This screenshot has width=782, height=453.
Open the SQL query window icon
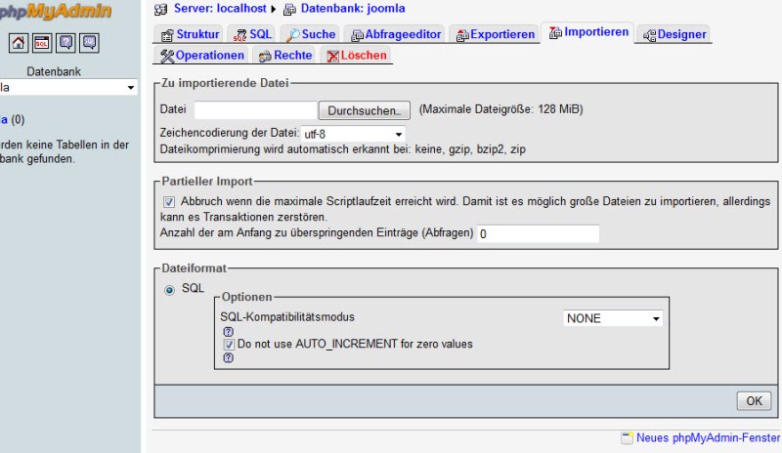42,43
